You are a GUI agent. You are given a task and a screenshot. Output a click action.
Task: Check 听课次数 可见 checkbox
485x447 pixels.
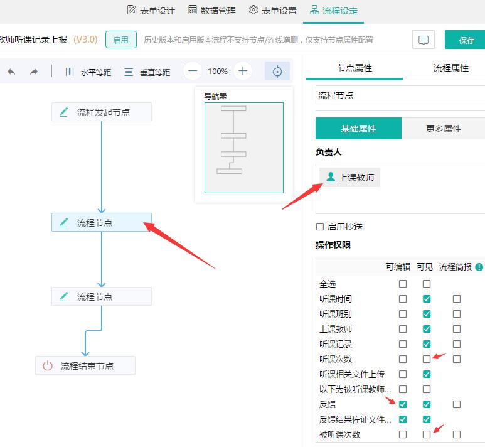tap(427, 359)
